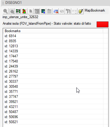The height and width of the screenshot is (127, 110).
Task: Select bookmark id: 50696
Action: (53, 117)
